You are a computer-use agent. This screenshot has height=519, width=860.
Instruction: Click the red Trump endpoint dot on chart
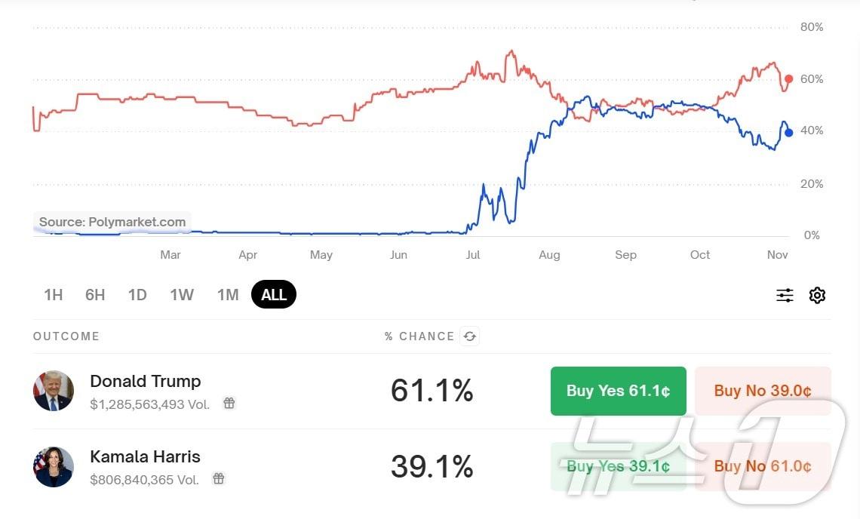point(789,78)
